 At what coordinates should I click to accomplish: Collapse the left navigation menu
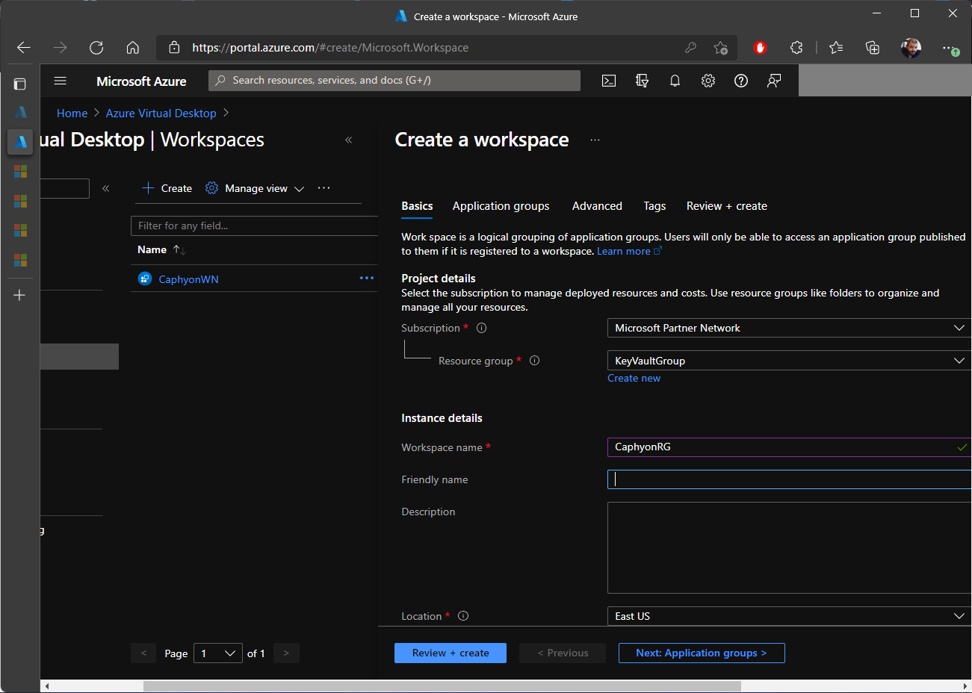pyautogui.click(x=106, y=188)
